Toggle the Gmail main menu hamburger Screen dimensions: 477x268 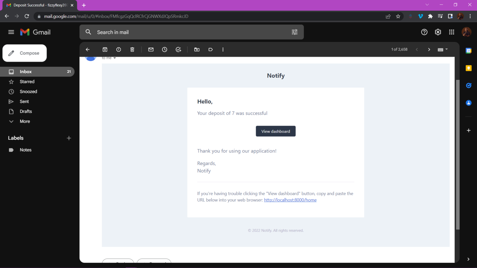coord(11,32)
